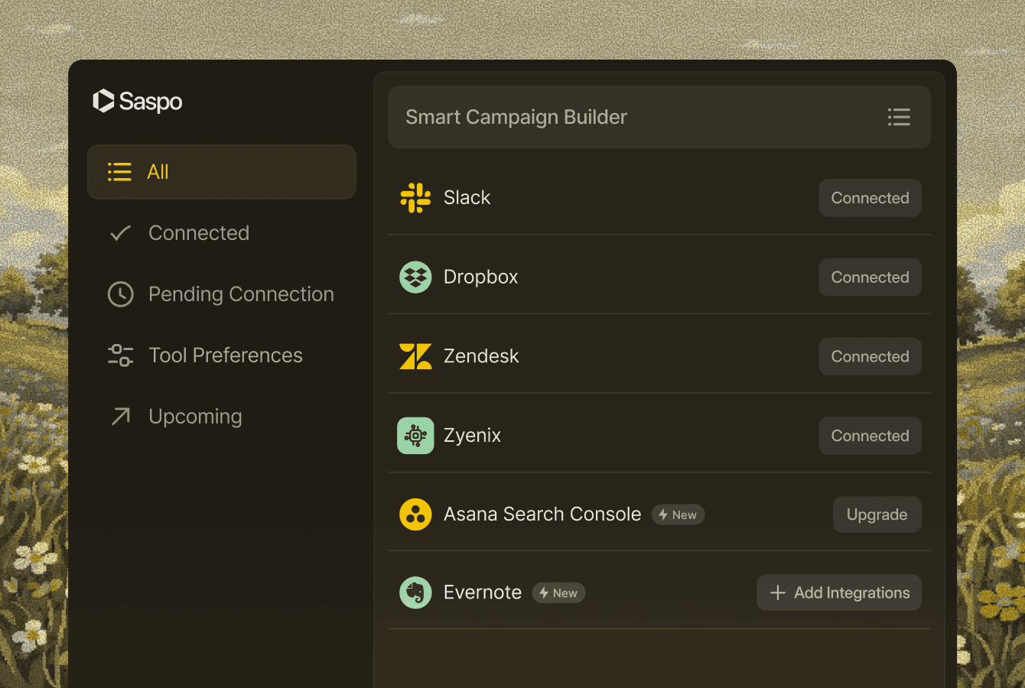
Task: Expand the New badge on Asana Search Console
Action: point(678,514)
